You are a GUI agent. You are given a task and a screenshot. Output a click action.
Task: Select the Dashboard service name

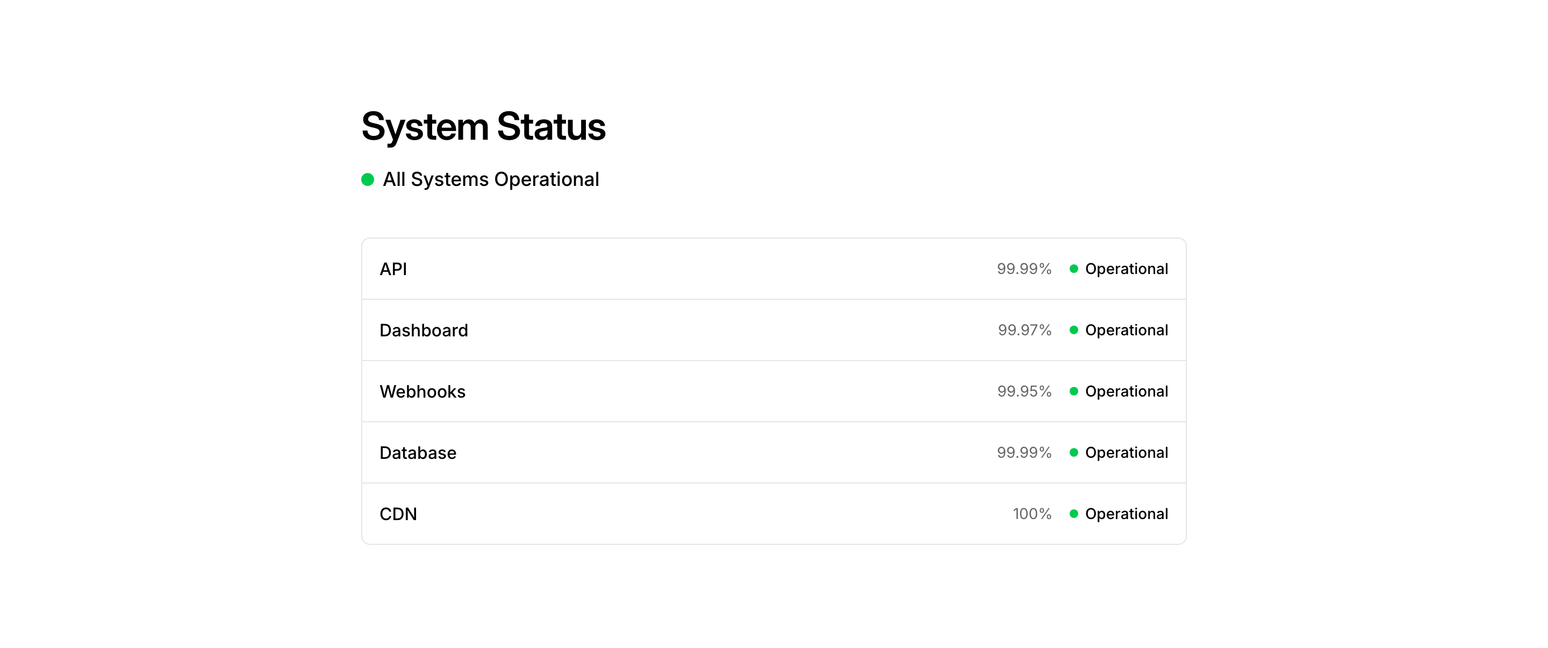point(424,330)
